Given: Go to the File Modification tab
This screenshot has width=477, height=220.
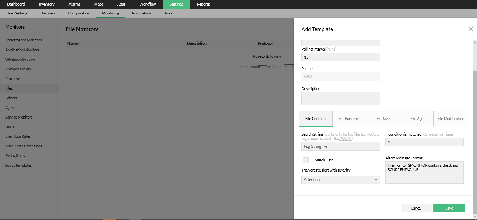Looking at the screenshot, I should pyautogui.click(x=450, y=119).
